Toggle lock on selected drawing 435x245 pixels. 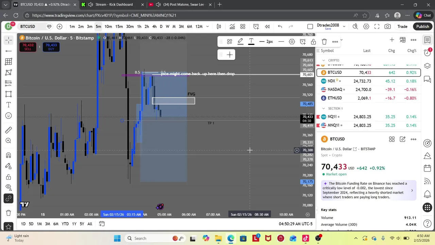(313, 42)
